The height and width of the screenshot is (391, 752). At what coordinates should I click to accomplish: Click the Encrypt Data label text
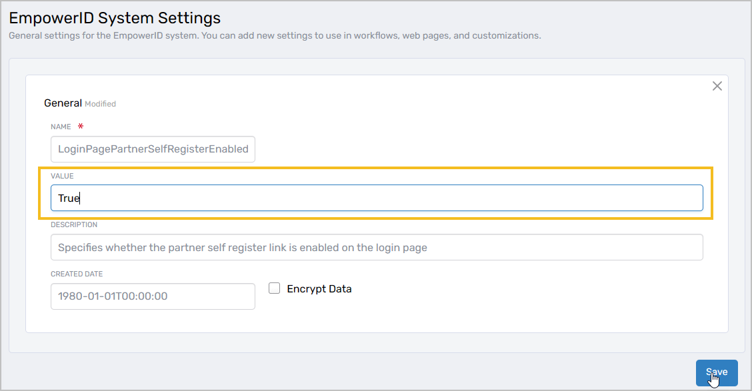319,288
